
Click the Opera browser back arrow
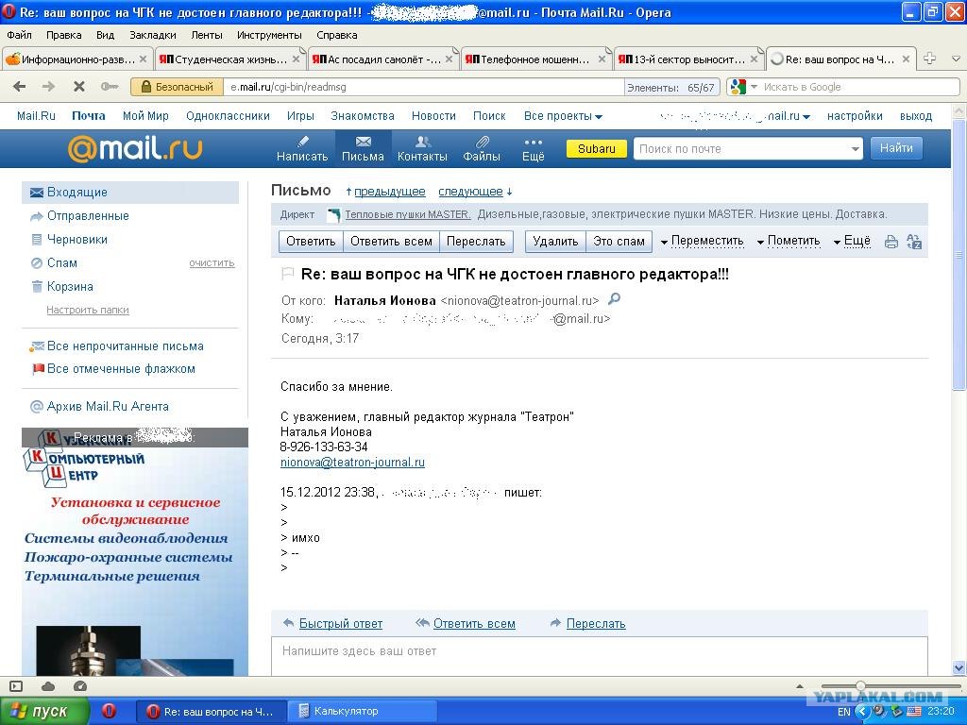point(19,87)
